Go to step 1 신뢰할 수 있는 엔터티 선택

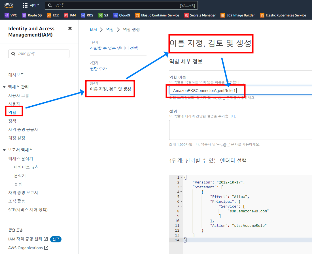[x=114, y=48]
